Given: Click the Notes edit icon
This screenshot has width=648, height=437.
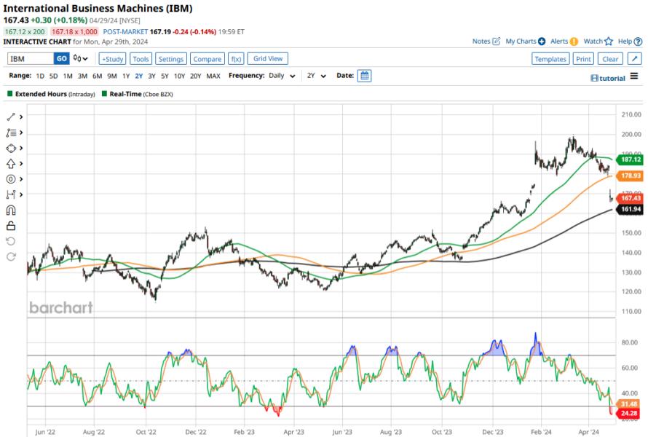Looking at the screenshot, I should [x=497, y=42].
